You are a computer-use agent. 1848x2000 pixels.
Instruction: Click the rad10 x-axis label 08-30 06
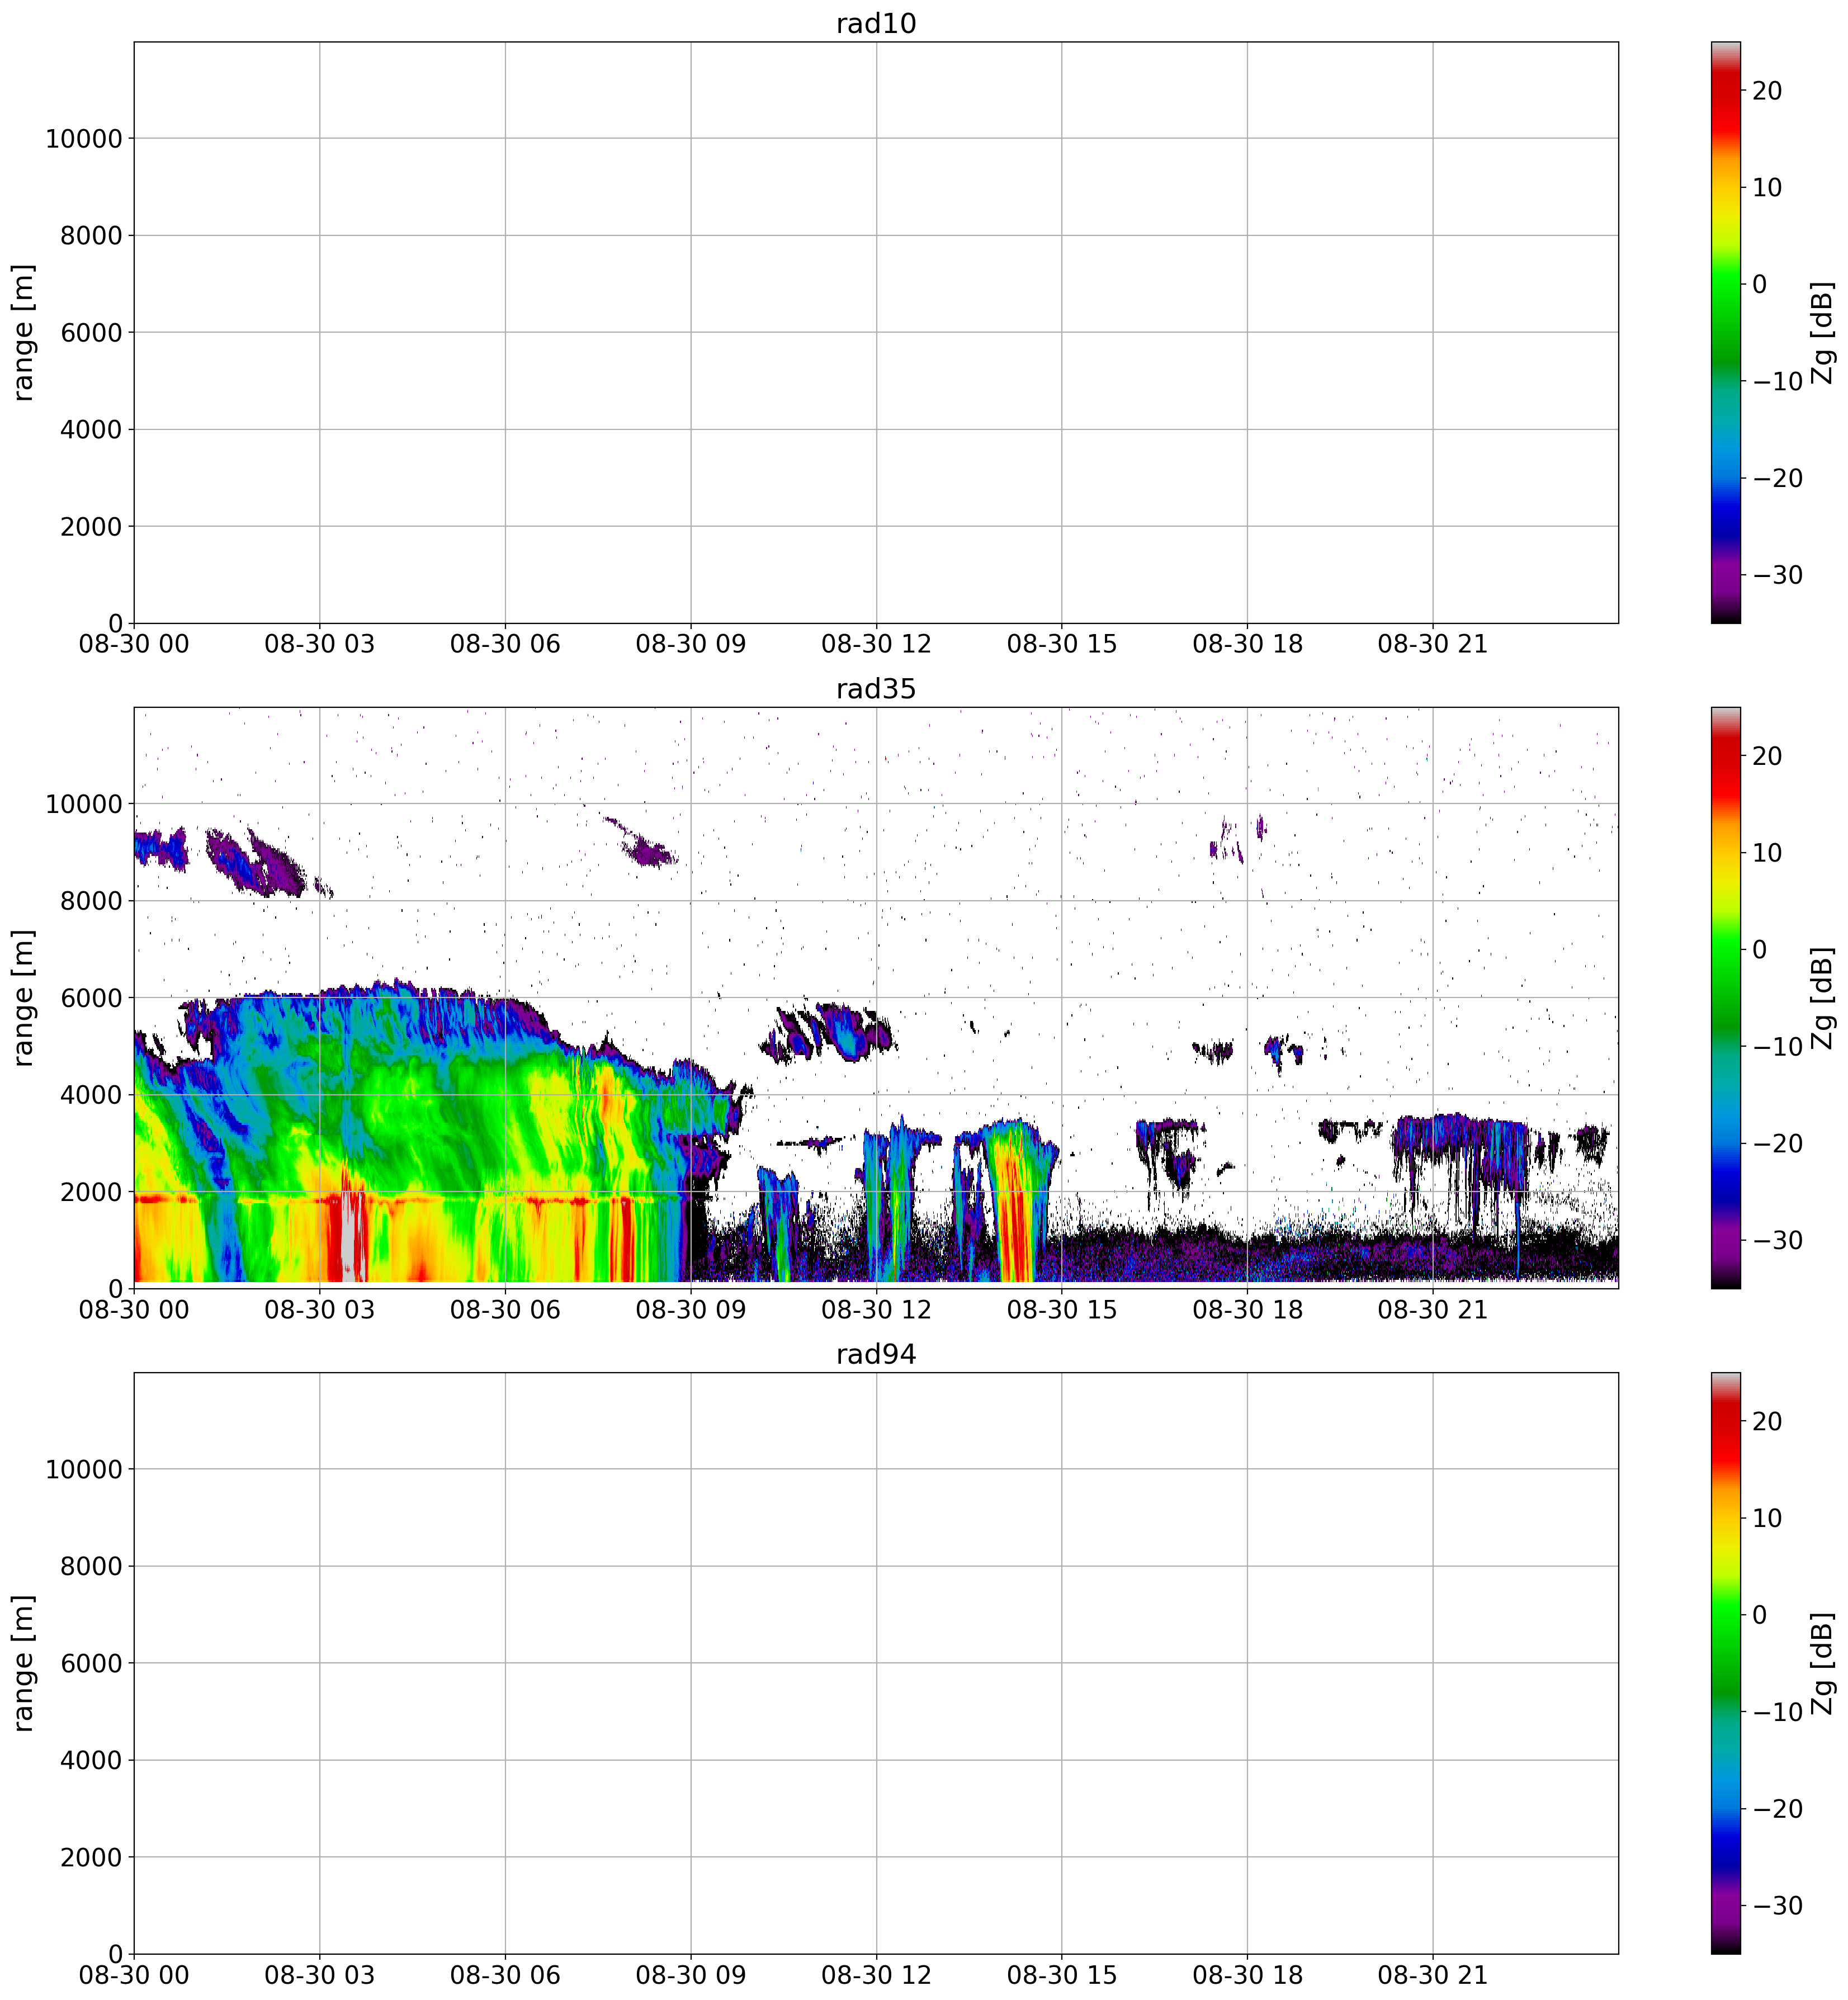tap(505, 645)
